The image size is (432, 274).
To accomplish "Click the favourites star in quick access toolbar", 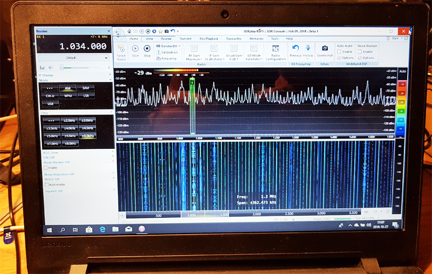I will tap(160, 31).
